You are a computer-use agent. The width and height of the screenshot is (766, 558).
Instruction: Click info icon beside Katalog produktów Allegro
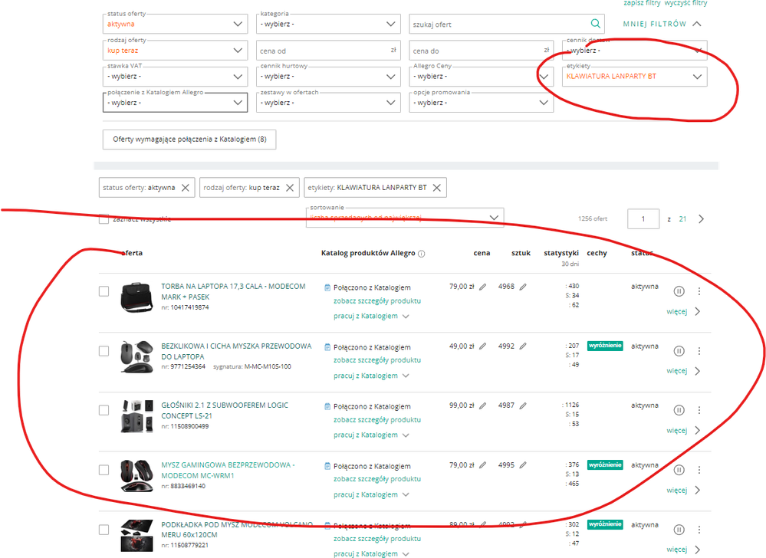point(422,254)
